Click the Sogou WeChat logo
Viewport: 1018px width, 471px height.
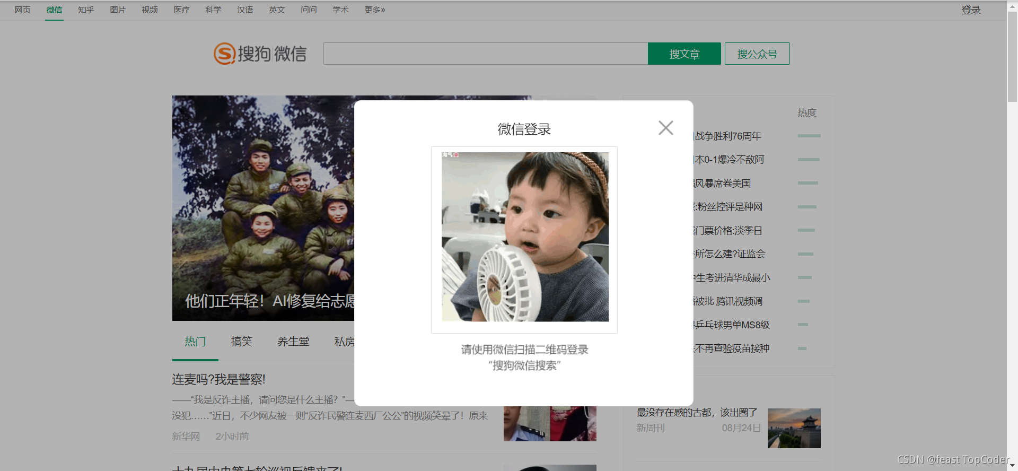260,54
